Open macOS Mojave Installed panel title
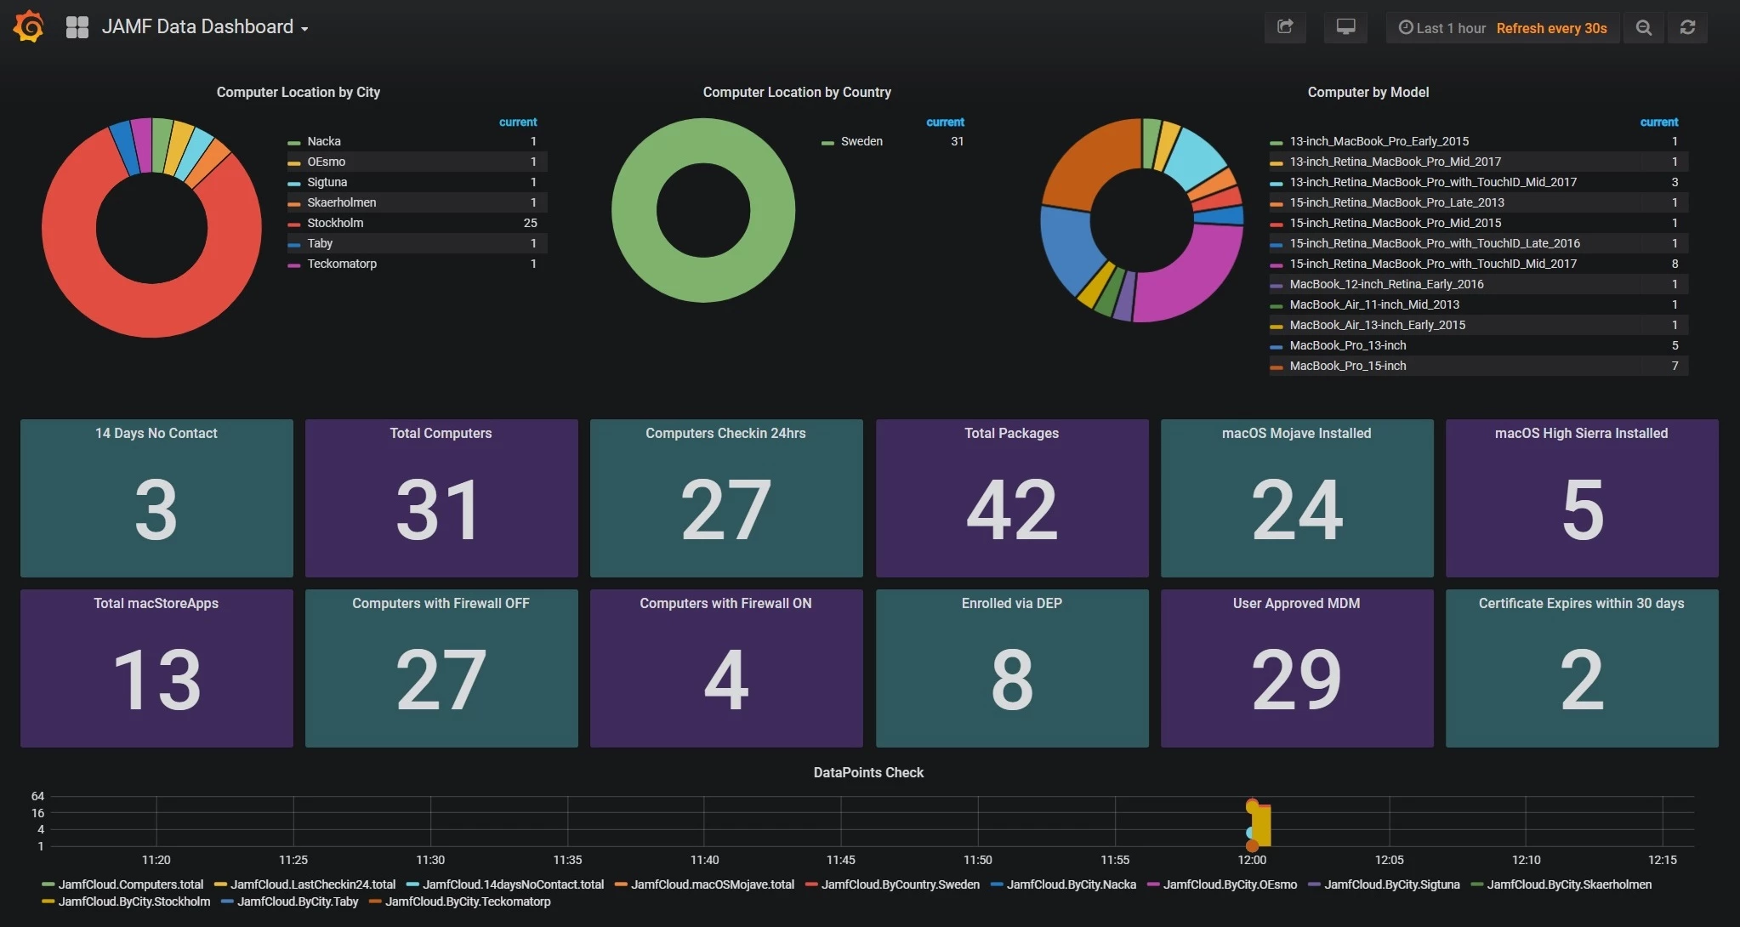The height and width of the screenshot is (927, 1740). (x=1296, y=433)
